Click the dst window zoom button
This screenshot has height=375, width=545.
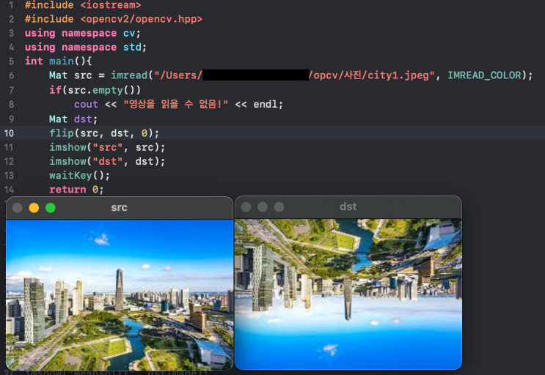(x=279, y=207)
